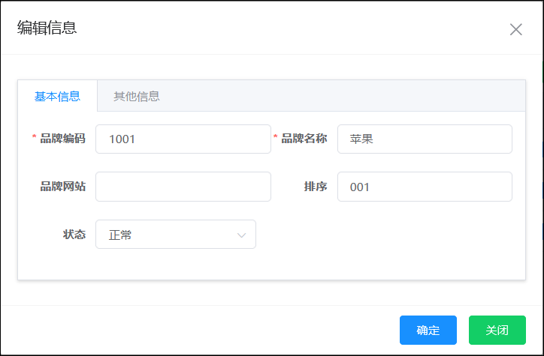The width and height of the screenshot is (544, 356).
Task: Click the 品牌编码 field label
Action: (62, 139)
